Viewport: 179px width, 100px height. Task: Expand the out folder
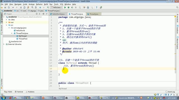(6, 22)
